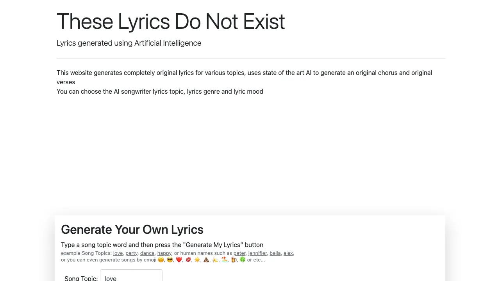Choose the 'bella' name link
The image size is (500, 281).
[275, 253]
